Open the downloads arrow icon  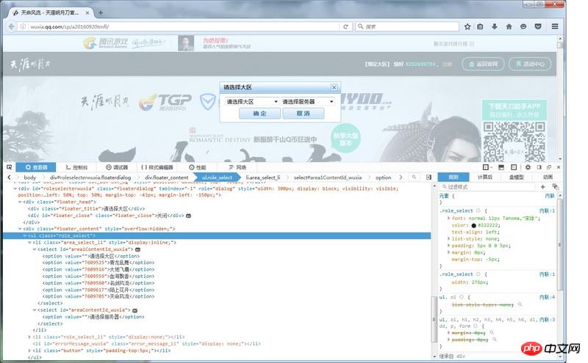pos(494,26)
